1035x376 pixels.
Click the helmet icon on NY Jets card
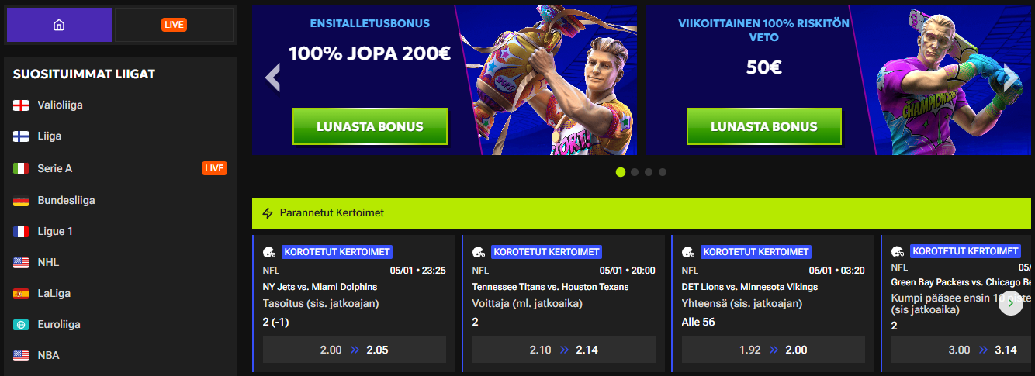coord(269,252)
